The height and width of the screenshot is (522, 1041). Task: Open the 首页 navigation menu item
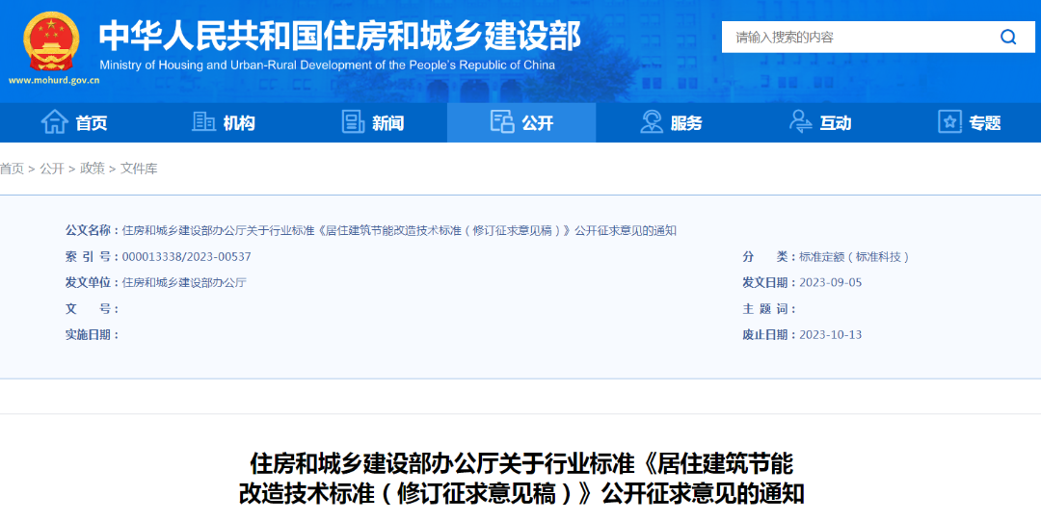[74, 122]
